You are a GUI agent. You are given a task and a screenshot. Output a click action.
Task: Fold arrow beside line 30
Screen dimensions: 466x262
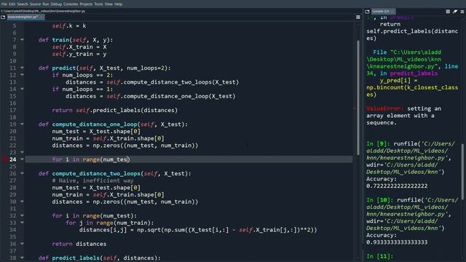tap(22, 202)
